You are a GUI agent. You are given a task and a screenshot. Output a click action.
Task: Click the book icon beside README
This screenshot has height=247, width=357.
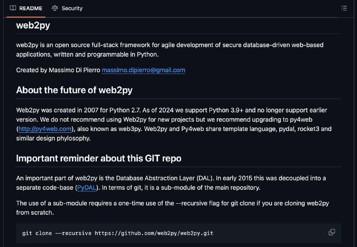(13, 8)
